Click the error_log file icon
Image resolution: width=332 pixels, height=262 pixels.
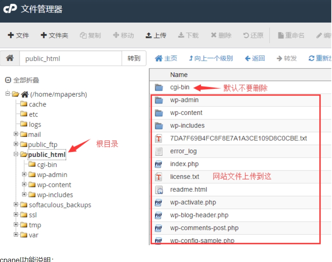click(x=158, y=151)
